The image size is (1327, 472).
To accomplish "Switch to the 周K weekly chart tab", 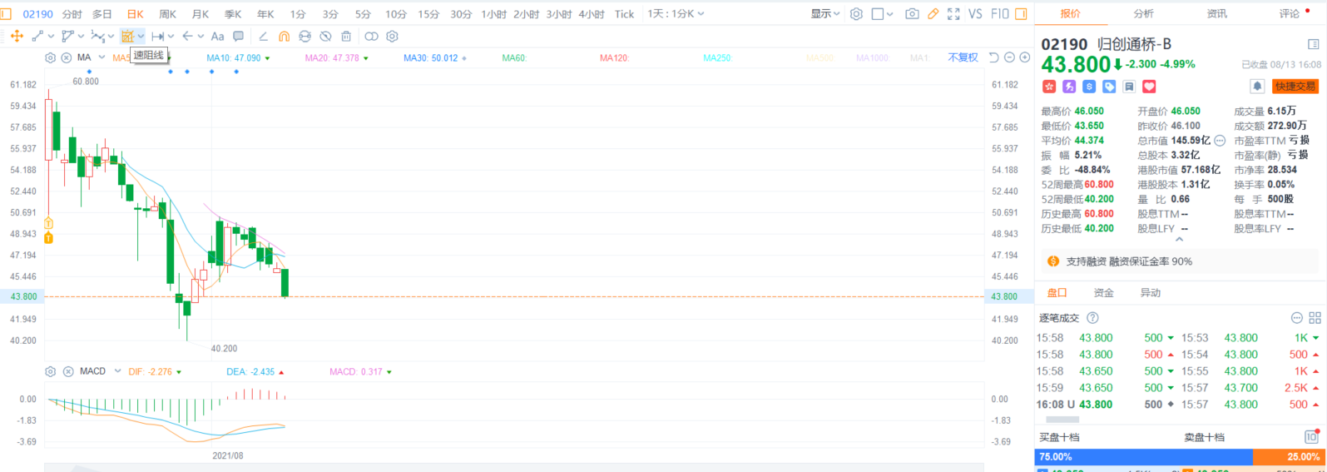I will [167, 14].
